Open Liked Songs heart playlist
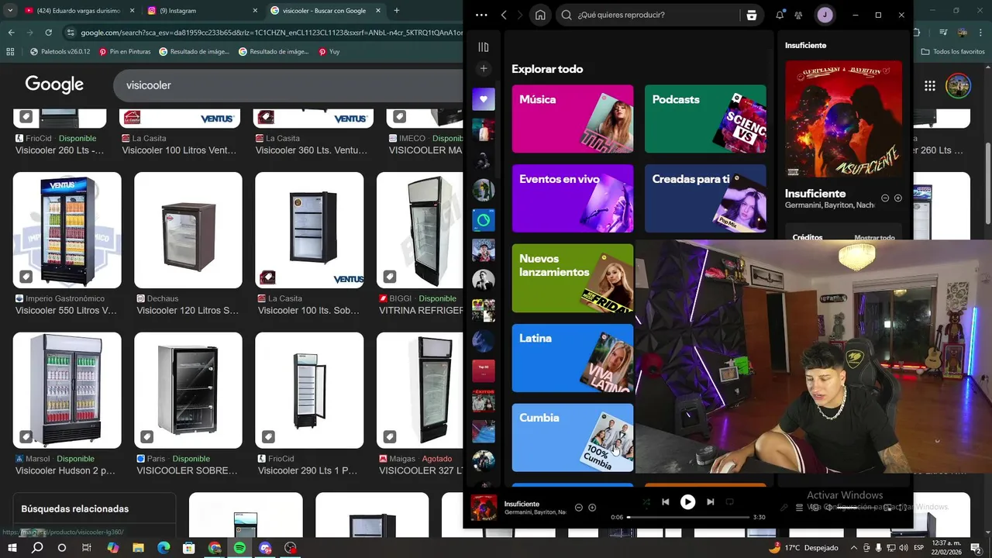The image size is (992, 558). (484, 98)
